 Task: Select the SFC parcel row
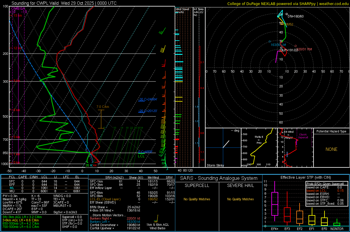(45, 181)
